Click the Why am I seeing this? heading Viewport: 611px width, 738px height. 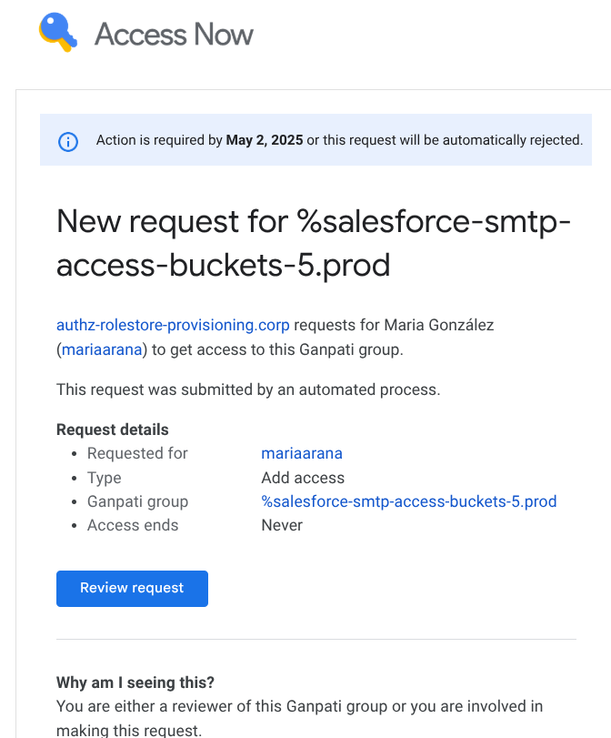[135, 682]
